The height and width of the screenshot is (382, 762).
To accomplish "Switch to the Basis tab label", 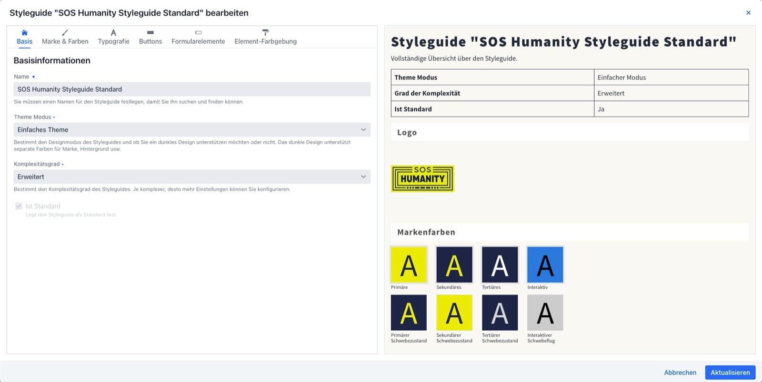I will (x=24, y=41).
